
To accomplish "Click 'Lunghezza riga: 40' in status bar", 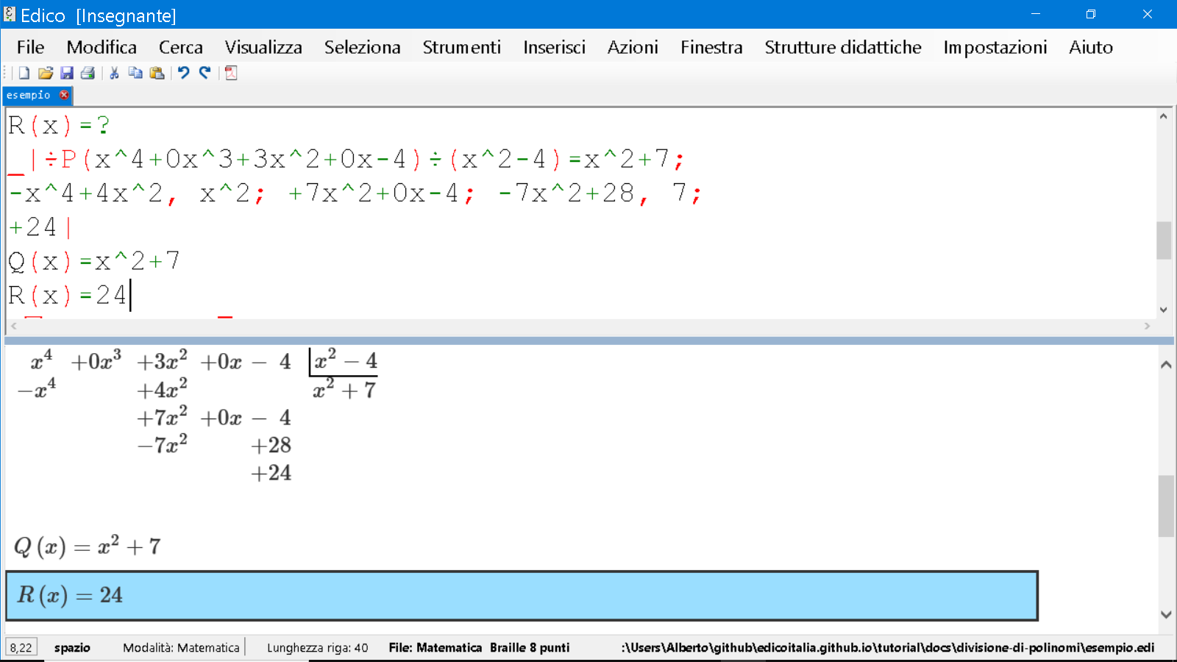I will pos(317,647).
